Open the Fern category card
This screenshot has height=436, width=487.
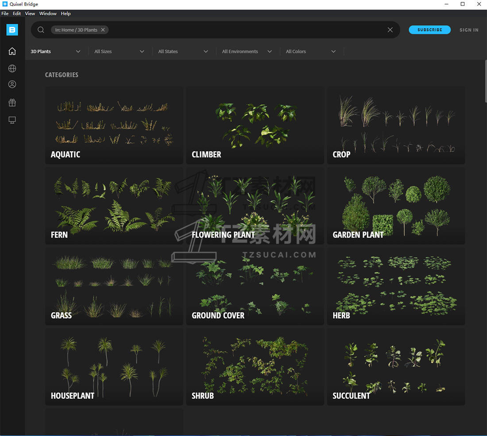[114, 205]
